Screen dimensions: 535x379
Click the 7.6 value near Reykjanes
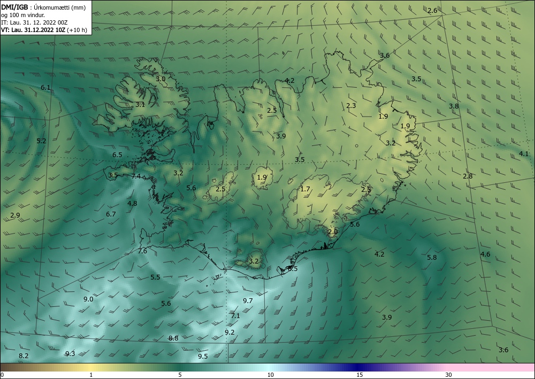(143, 251)
